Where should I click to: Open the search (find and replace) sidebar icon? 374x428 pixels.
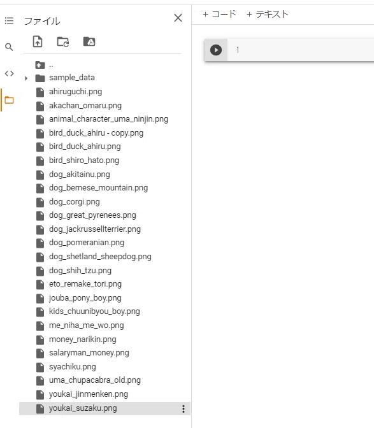(x=9, y=47)
